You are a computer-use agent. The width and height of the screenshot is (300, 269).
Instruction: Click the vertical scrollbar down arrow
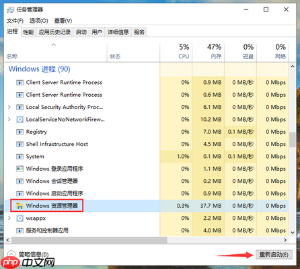click(293, 233)
